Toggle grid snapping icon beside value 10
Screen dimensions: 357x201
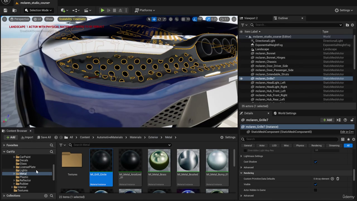(x=183, y=19)
